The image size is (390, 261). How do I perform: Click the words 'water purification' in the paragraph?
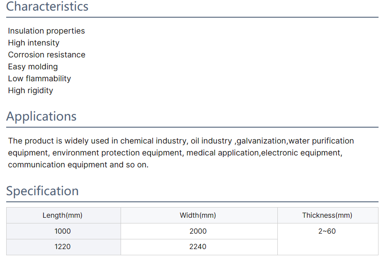[x=321, y=141]
